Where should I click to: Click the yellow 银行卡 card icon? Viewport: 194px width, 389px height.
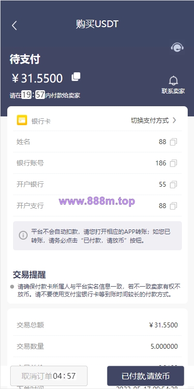tap(22, 120)
